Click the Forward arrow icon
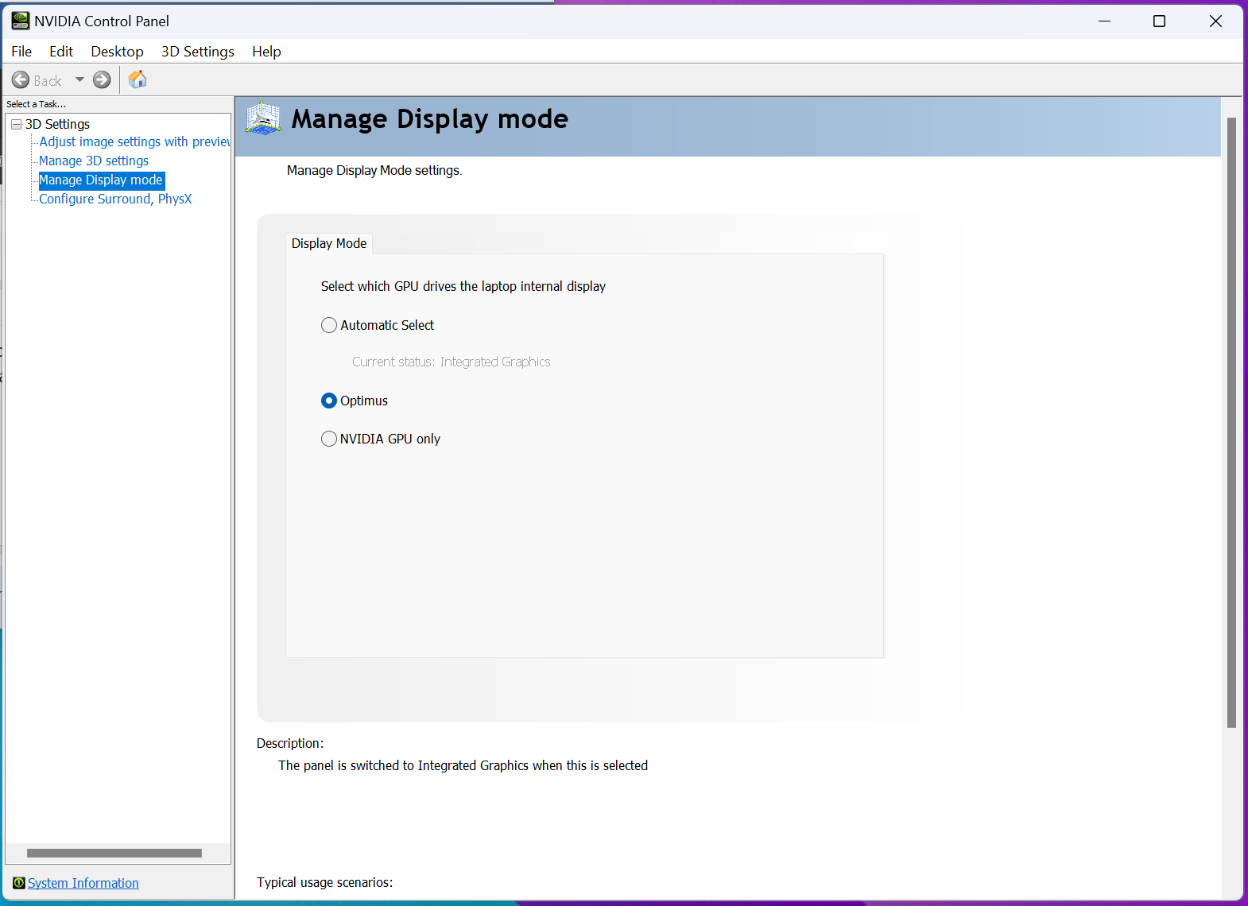Screen dimensions: 1248x906 tap(102, 79)
